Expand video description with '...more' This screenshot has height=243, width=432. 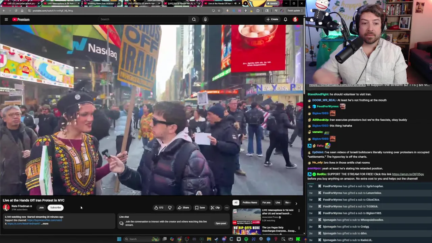(45, 224)
